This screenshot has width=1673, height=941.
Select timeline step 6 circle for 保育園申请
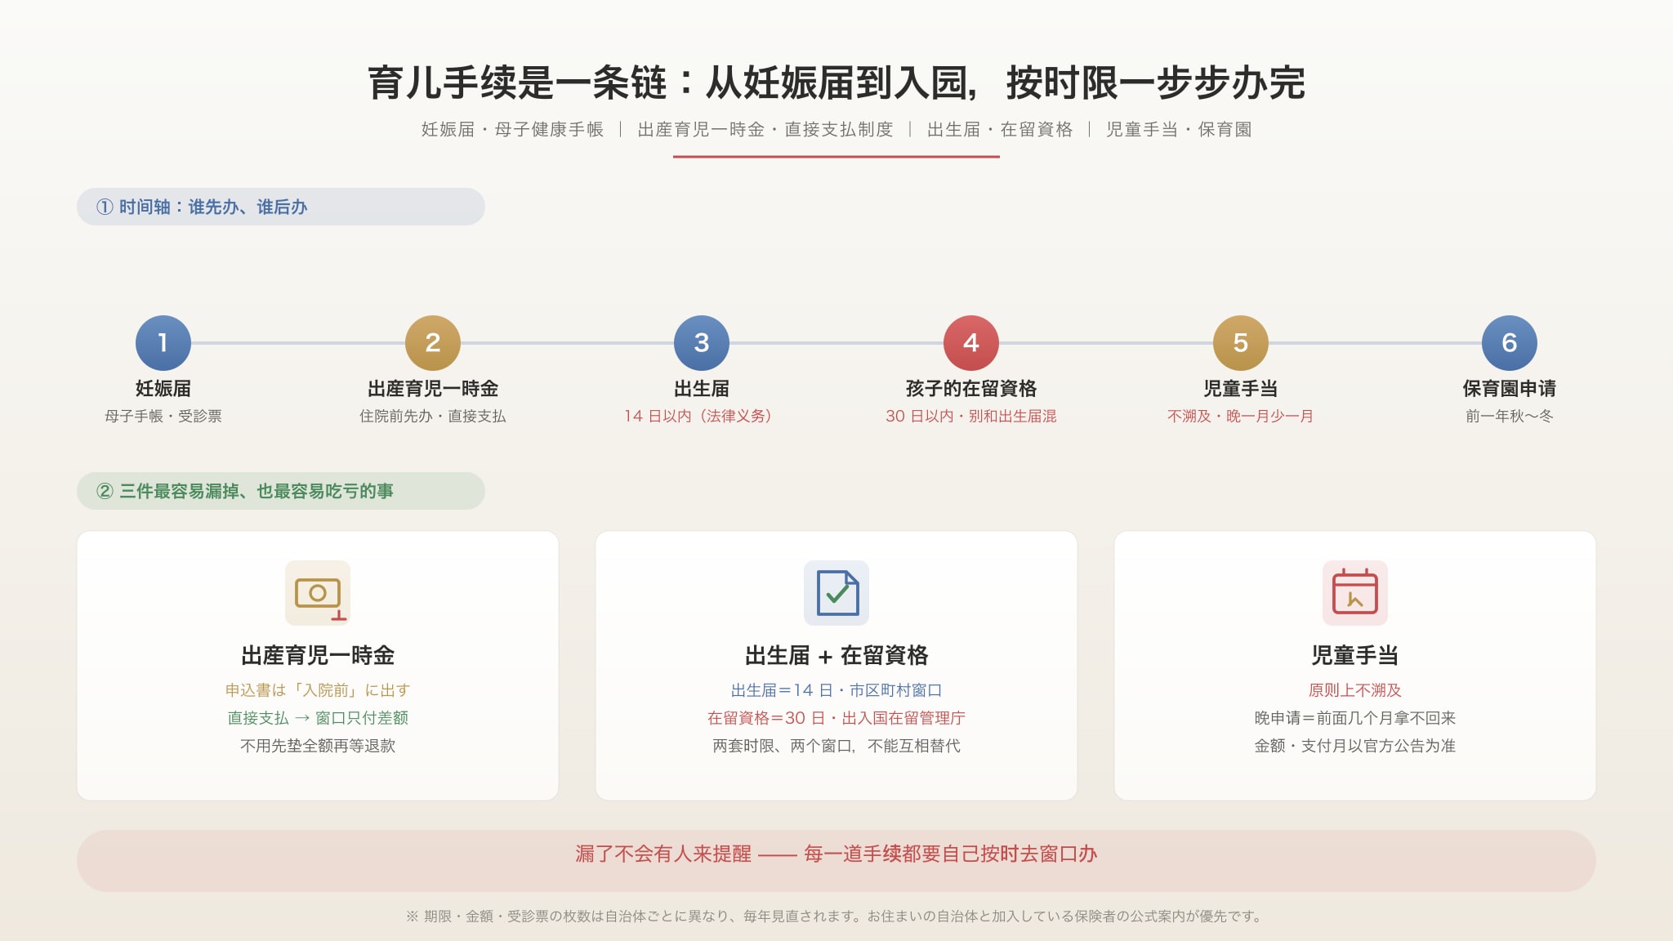pyautogui.click(x=1510, y=343)
